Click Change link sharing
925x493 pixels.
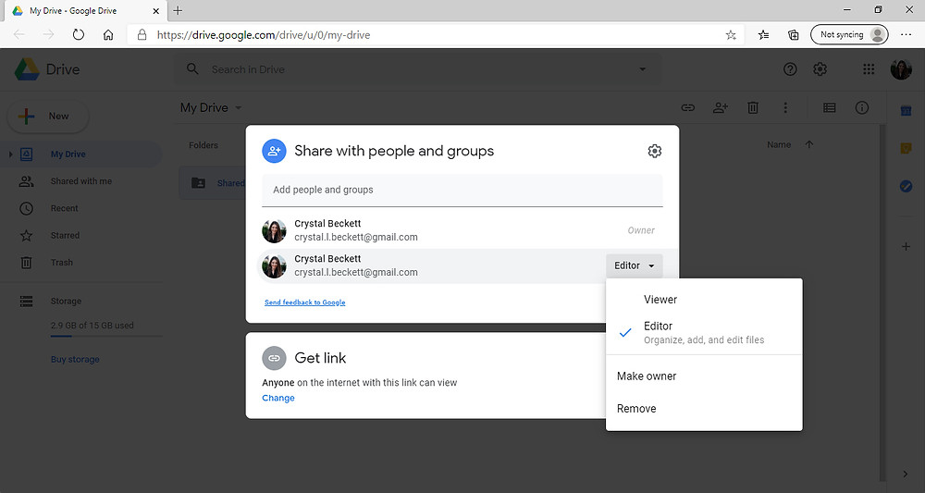coord(278,398)
